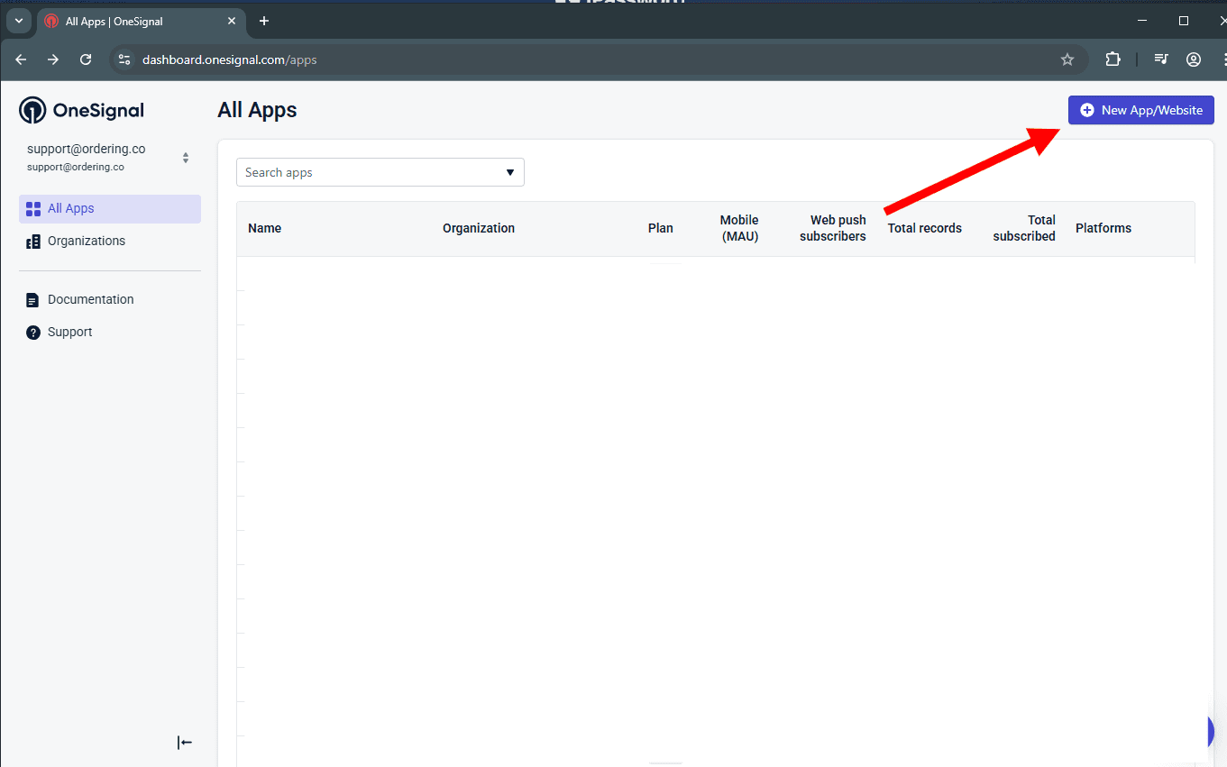Click the Platforms column header
The image size is (1227, 767).
point(1103,228)
